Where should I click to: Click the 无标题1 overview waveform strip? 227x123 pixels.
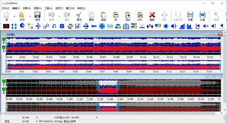click(x=113, y=65)
